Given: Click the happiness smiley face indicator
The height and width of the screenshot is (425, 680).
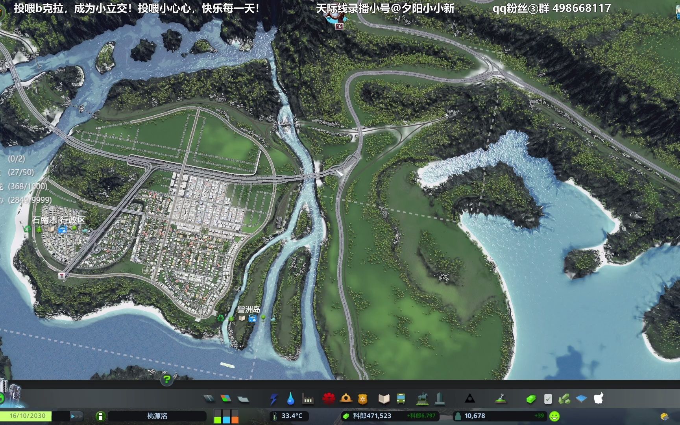Looking at the screenshot, I should (x=554, y=416).
